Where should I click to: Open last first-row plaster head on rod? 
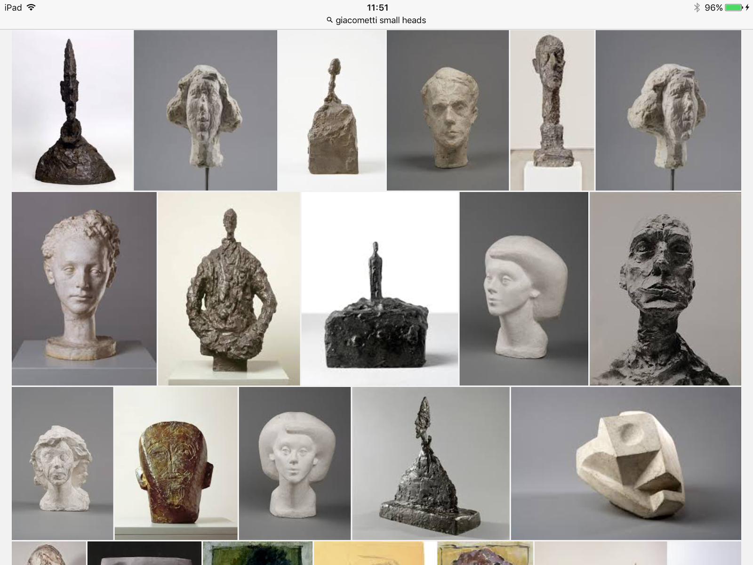668,110
